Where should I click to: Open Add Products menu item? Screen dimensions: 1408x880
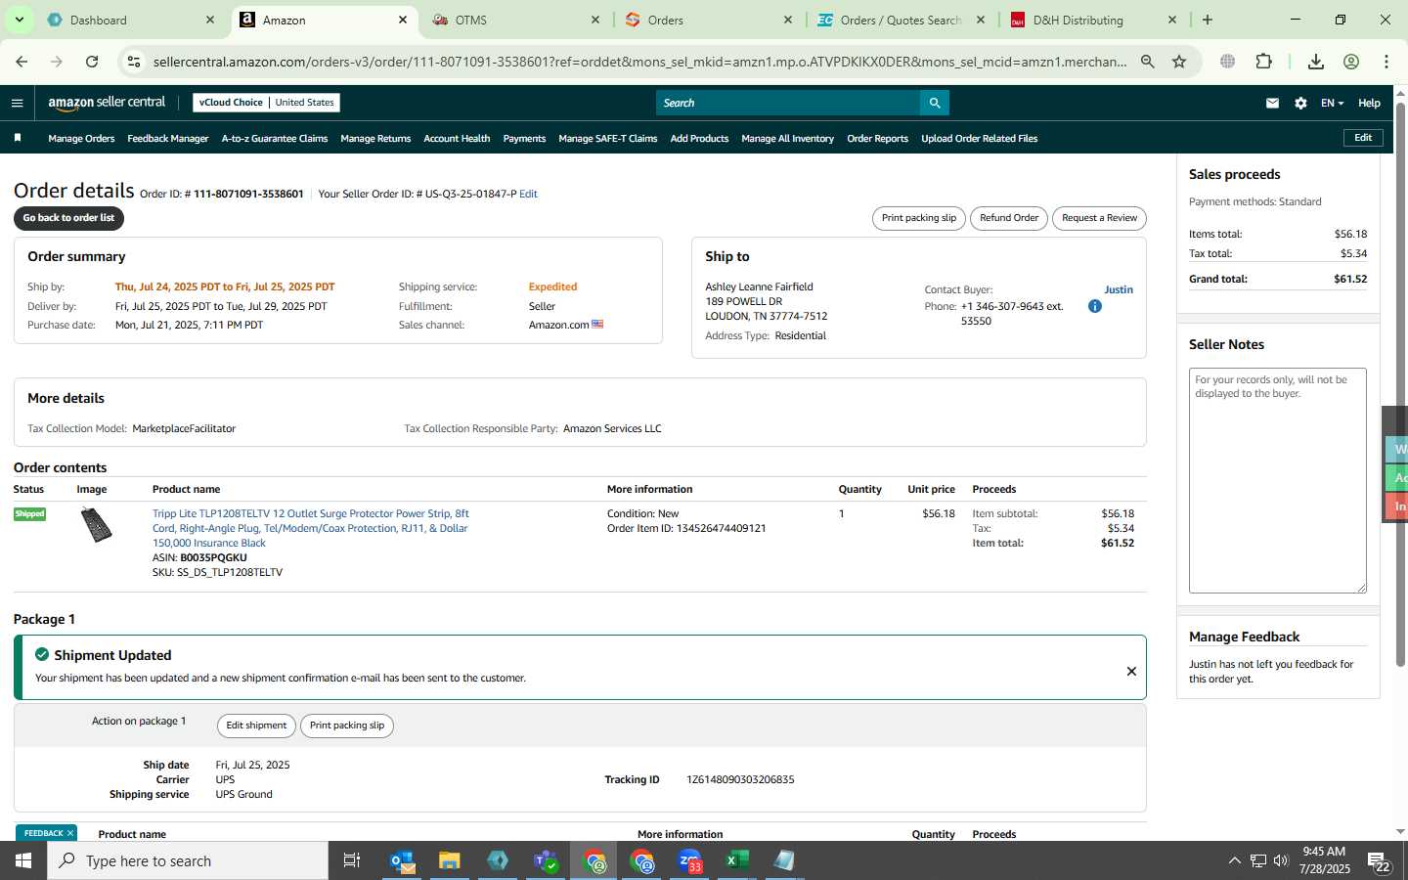[x=699, y=139]
